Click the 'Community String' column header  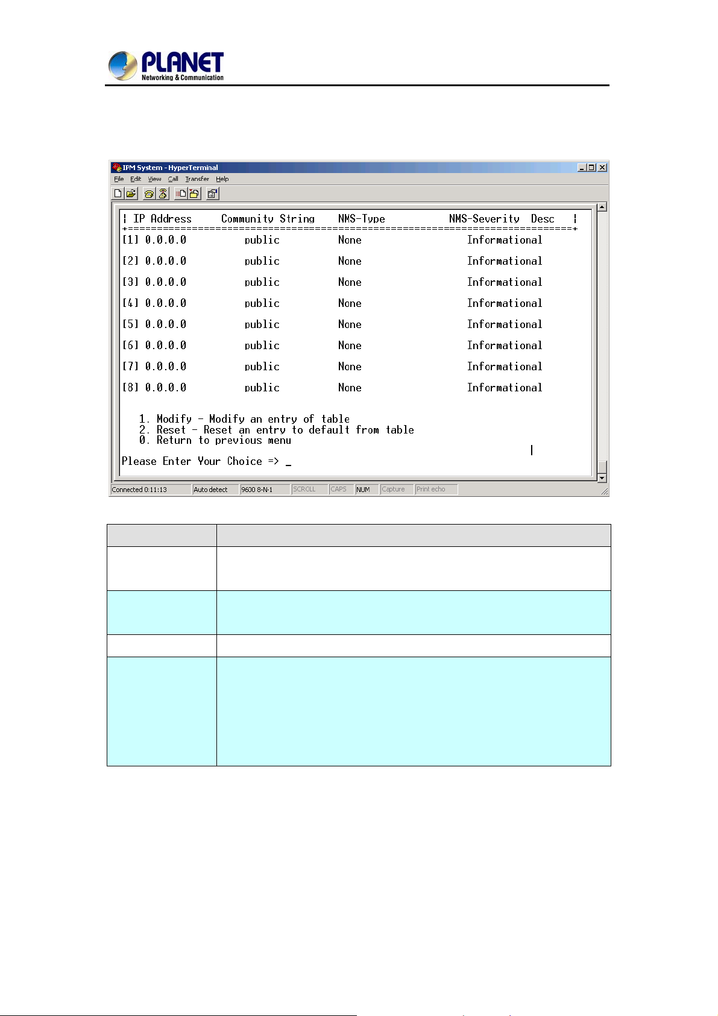(268, 219)
